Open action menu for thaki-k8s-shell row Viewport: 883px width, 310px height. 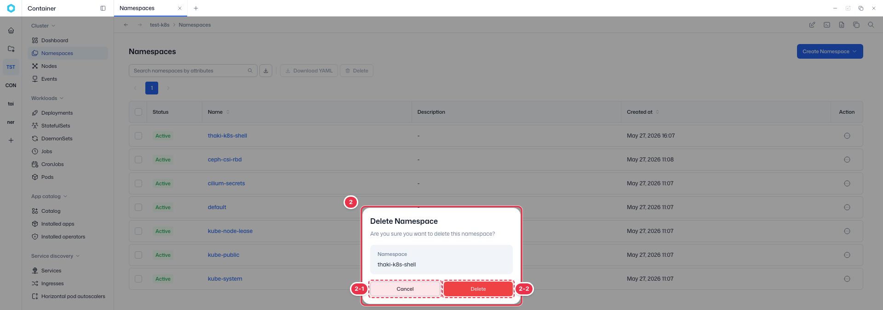coord(847,136)
